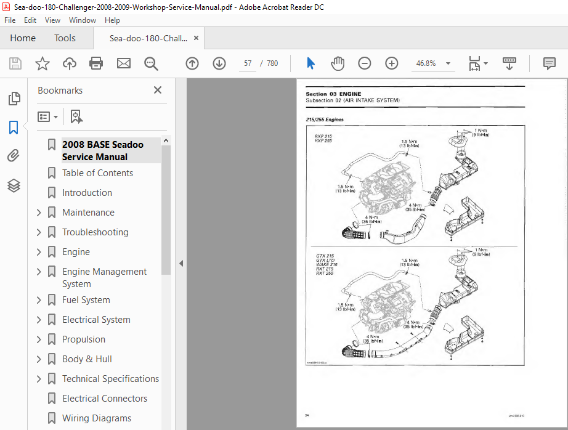
Task: Open the Window menu
Action: pyautogui.click(x=83, y=20)
